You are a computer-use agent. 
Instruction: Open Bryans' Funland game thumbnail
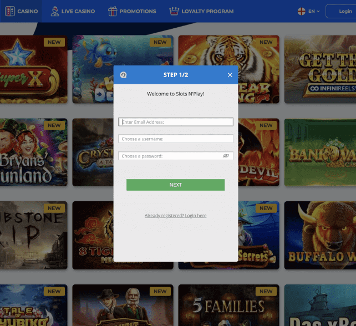click(34, 152)
